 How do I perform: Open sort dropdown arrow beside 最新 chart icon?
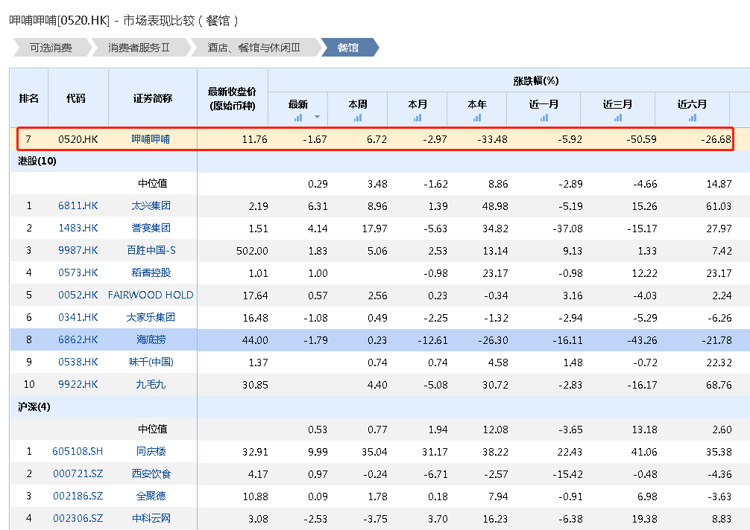point(317,118)
